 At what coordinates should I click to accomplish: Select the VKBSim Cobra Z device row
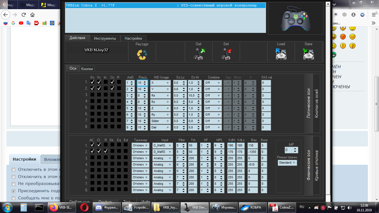[165, 5]
